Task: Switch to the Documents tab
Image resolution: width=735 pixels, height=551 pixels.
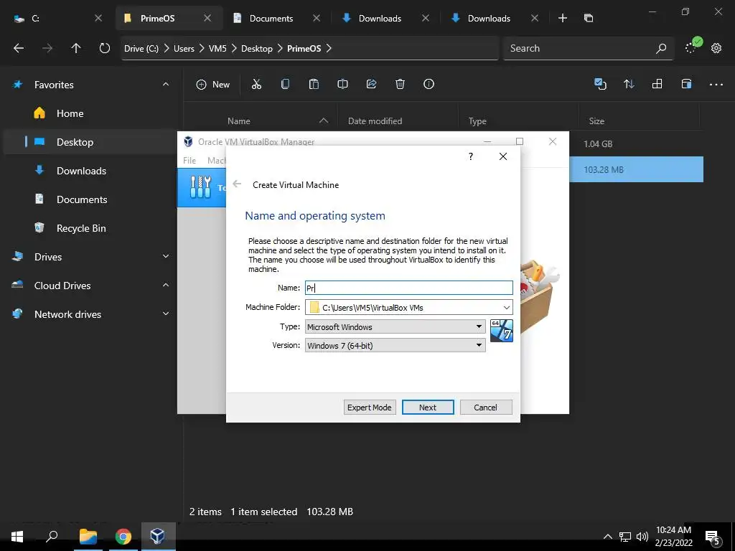Action: coord(271,18)
